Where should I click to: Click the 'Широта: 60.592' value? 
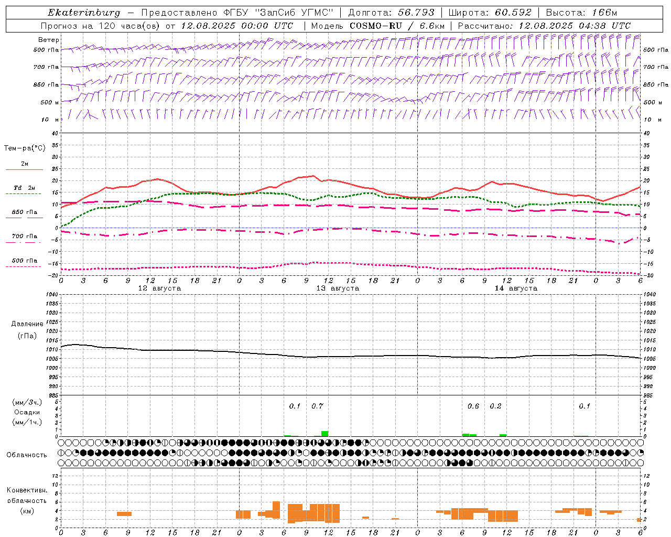pyautogui.click(x=490, y=13)
